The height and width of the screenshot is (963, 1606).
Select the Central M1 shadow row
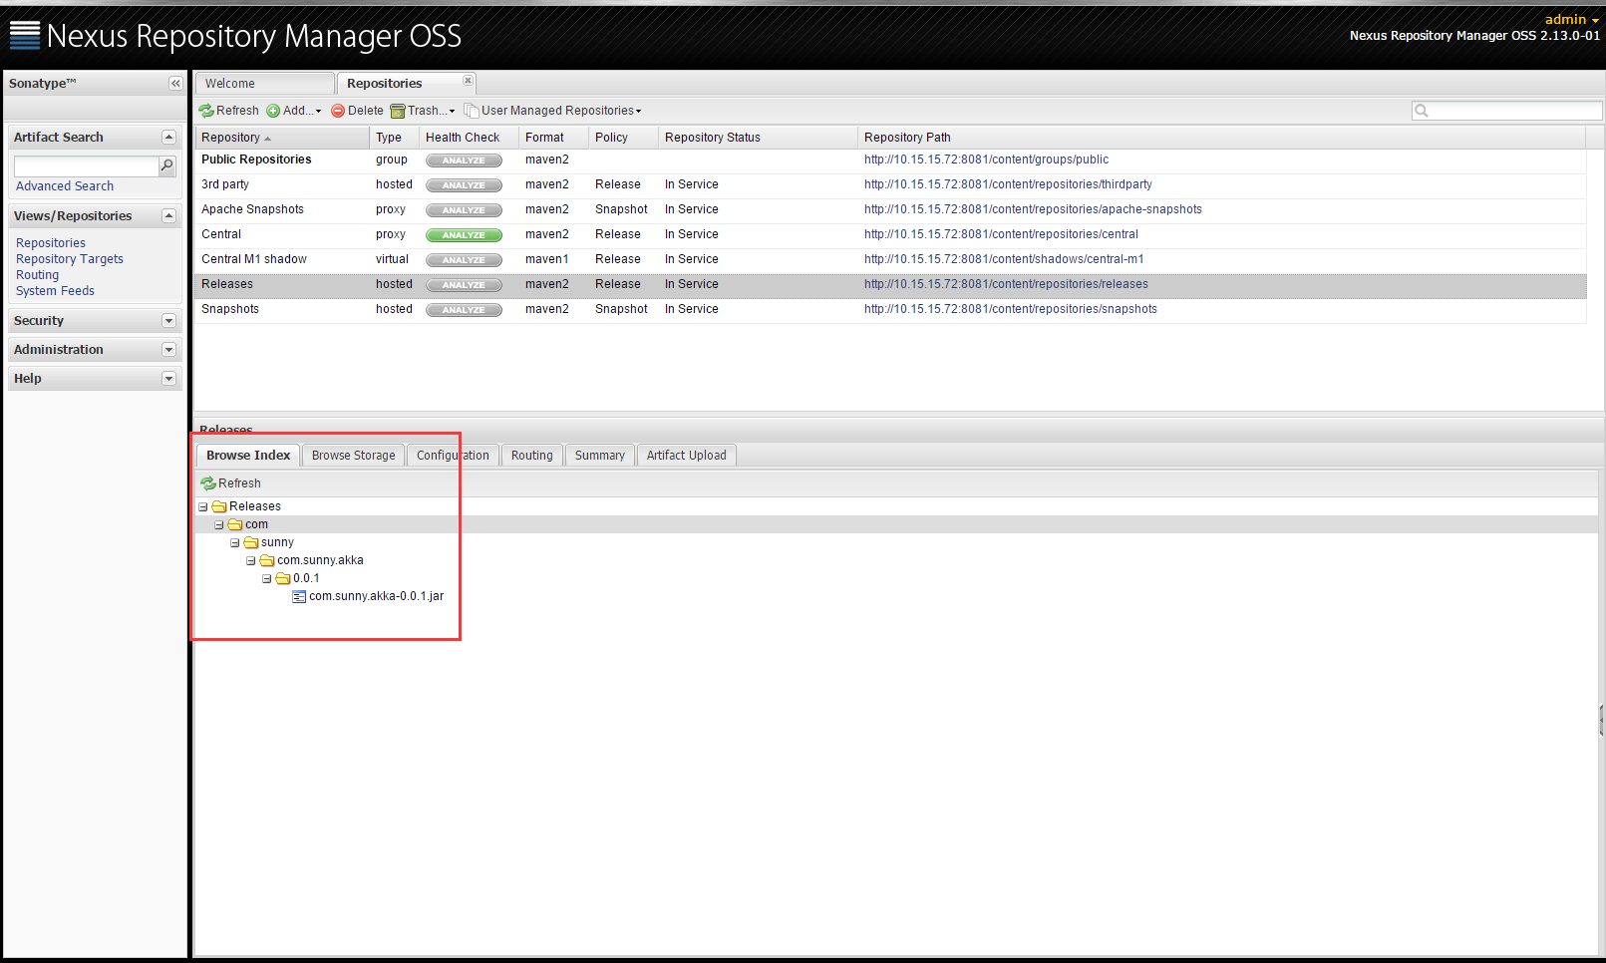coord(890,259)
